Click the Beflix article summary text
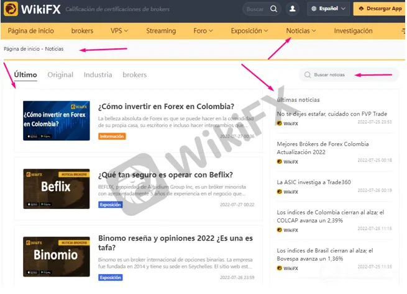The height and width of the screenshot is (294, 407). [172, 190]
